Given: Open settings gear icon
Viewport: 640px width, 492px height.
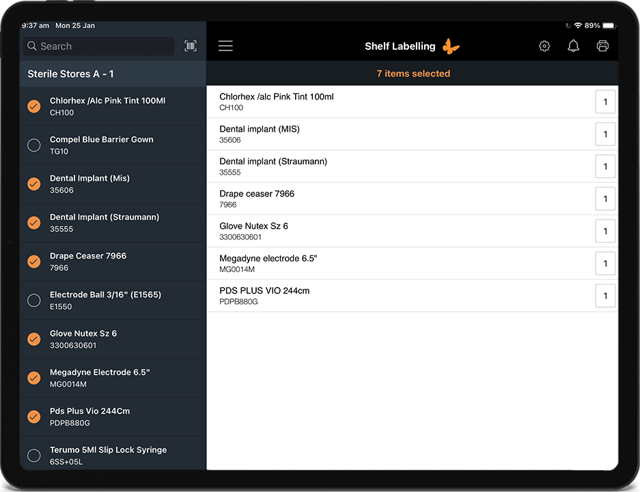Looking at the screenshot, I should (x=544, y=46).
